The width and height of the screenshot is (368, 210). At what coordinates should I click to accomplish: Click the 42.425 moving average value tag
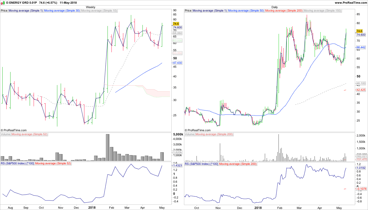point(361,90)
